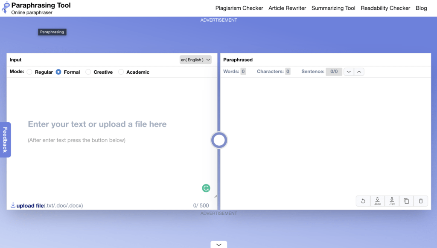Click the green Grammarly icon
The width and height of the screenshot is (437, 248).
tap(206, 188)
